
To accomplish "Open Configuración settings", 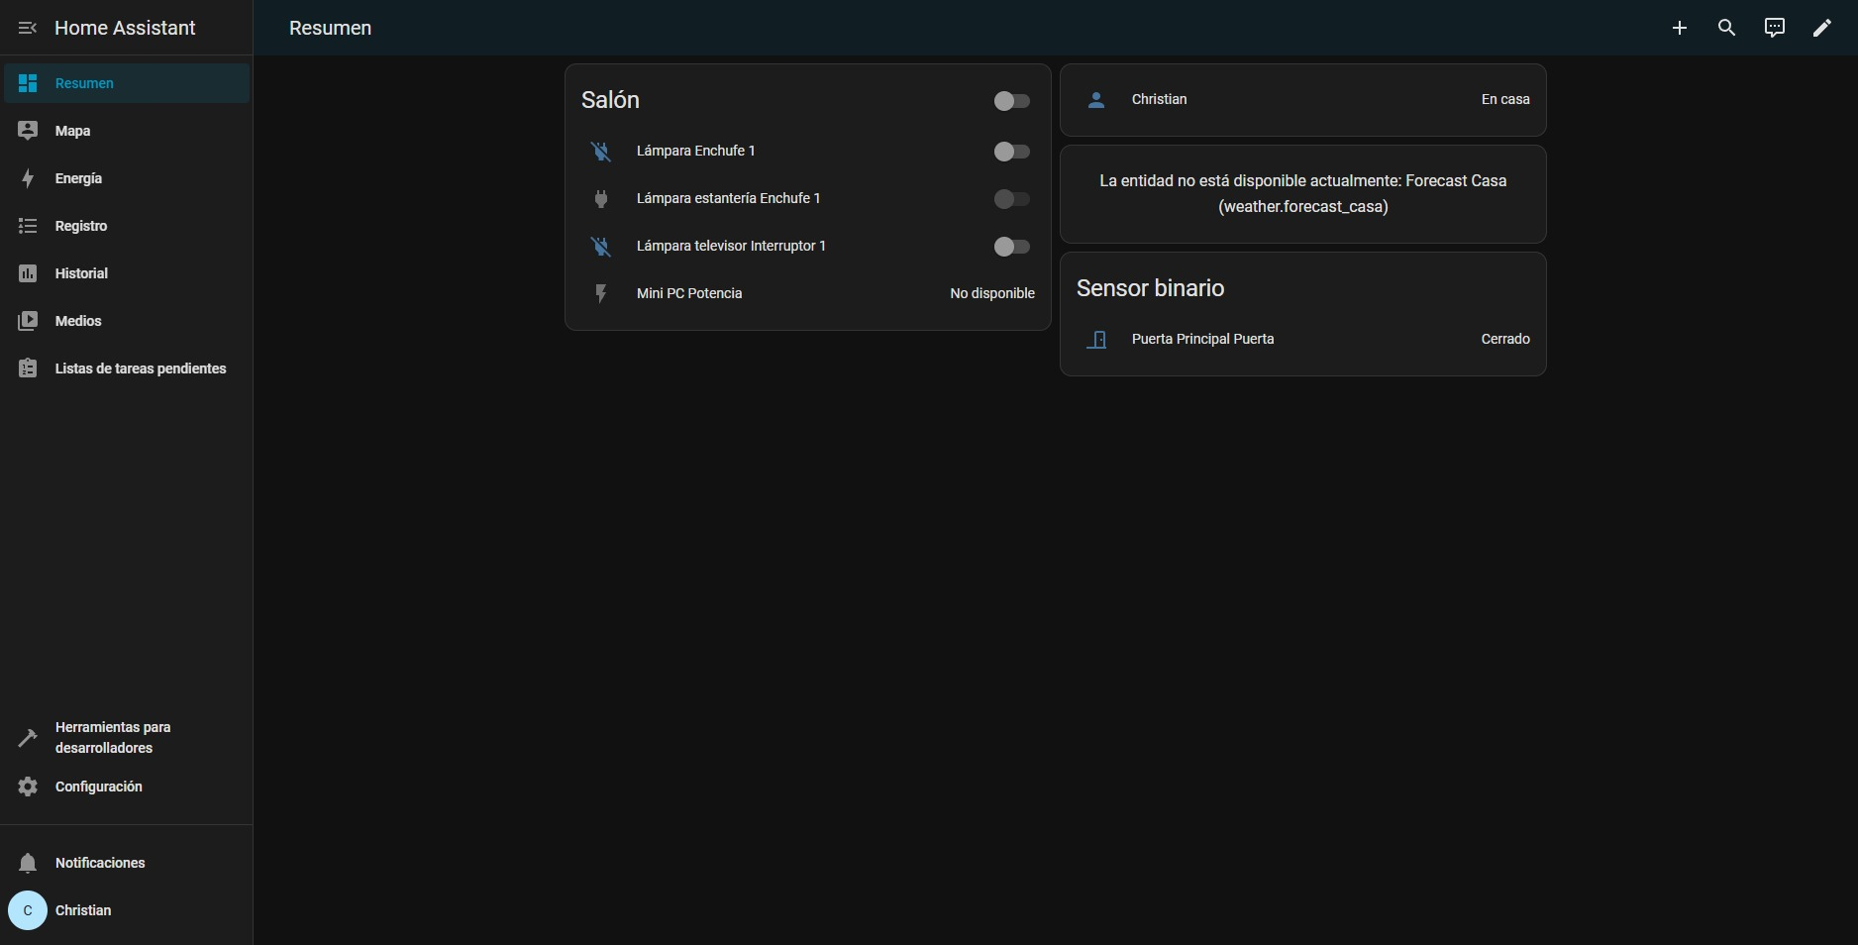I will click(98, 787).
